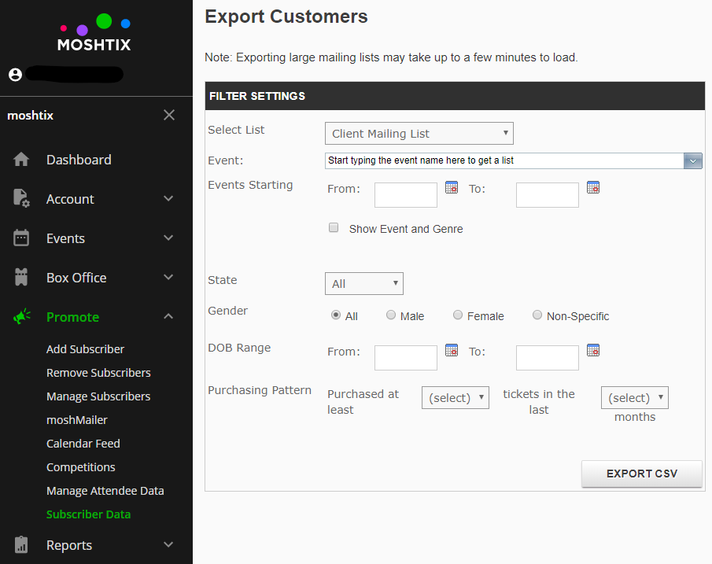Viewport: 712px width, 564px height.
Task: Click the DOB Range To date field
Action: (547, 358)
